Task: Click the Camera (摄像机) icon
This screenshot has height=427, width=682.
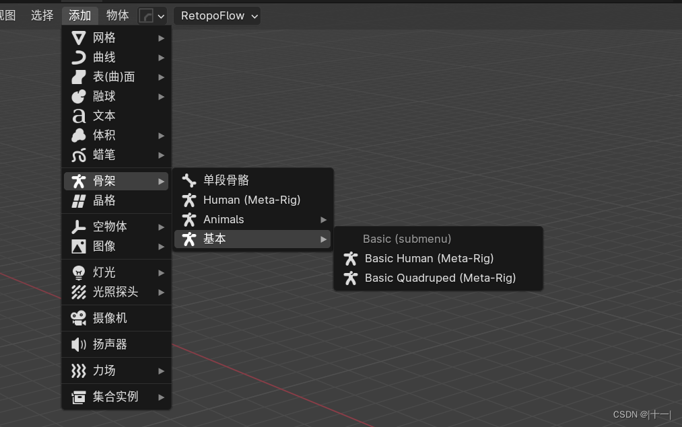Action: coord(79,318)
